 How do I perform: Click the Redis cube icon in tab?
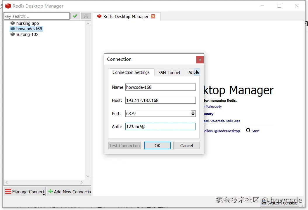99,16
